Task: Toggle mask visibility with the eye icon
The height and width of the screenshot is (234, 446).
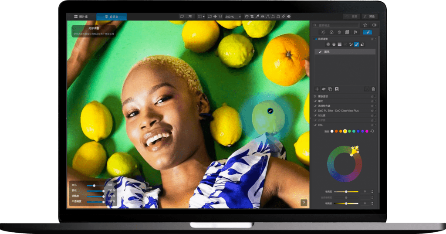Action: 324,89
